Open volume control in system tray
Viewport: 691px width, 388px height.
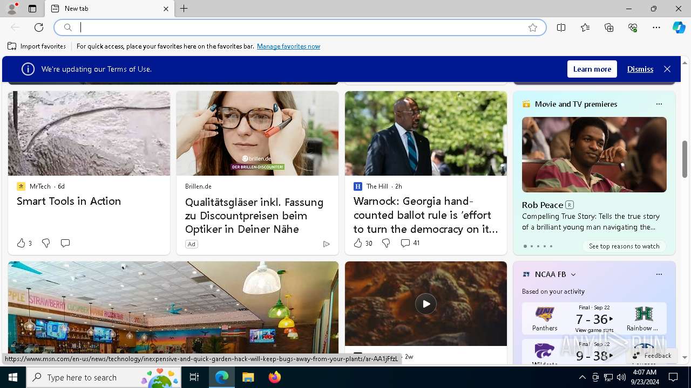(x=621, y=377)
